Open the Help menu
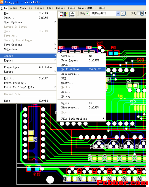Viewport: 149px width, 187px height. (x=102, y=8)
